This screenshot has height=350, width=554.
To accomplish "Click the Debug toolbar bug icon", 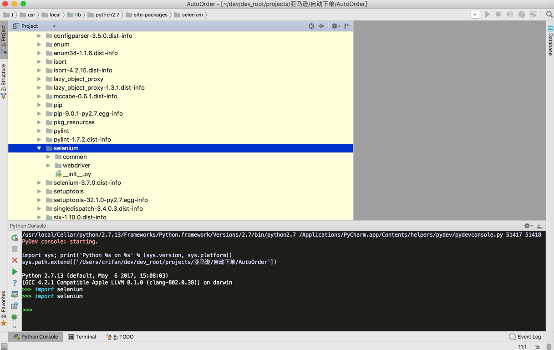I will 499,15.
